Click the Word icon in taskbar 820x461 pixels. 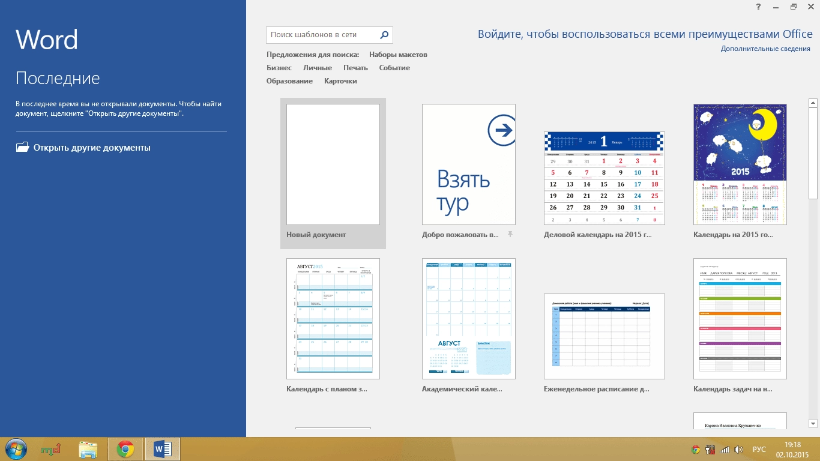[163, 449]
